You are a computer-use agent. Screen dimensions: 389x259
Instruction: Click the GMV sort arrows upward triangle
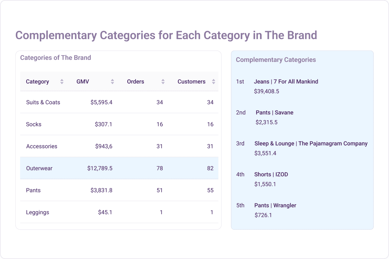112,80
